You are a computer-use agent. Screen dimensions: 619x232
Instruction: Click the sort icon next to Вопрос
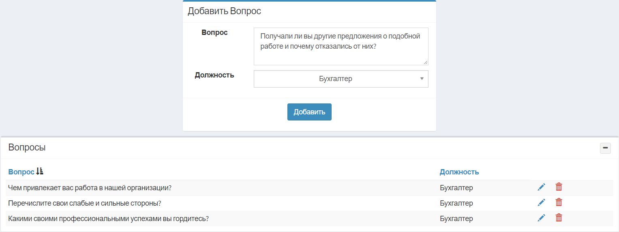(40, 172)
